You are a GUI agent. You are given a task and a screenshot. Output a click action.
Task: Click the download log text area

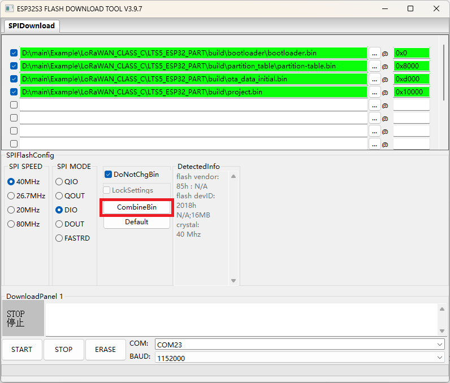pyautogui.click(x=241, y=319)
